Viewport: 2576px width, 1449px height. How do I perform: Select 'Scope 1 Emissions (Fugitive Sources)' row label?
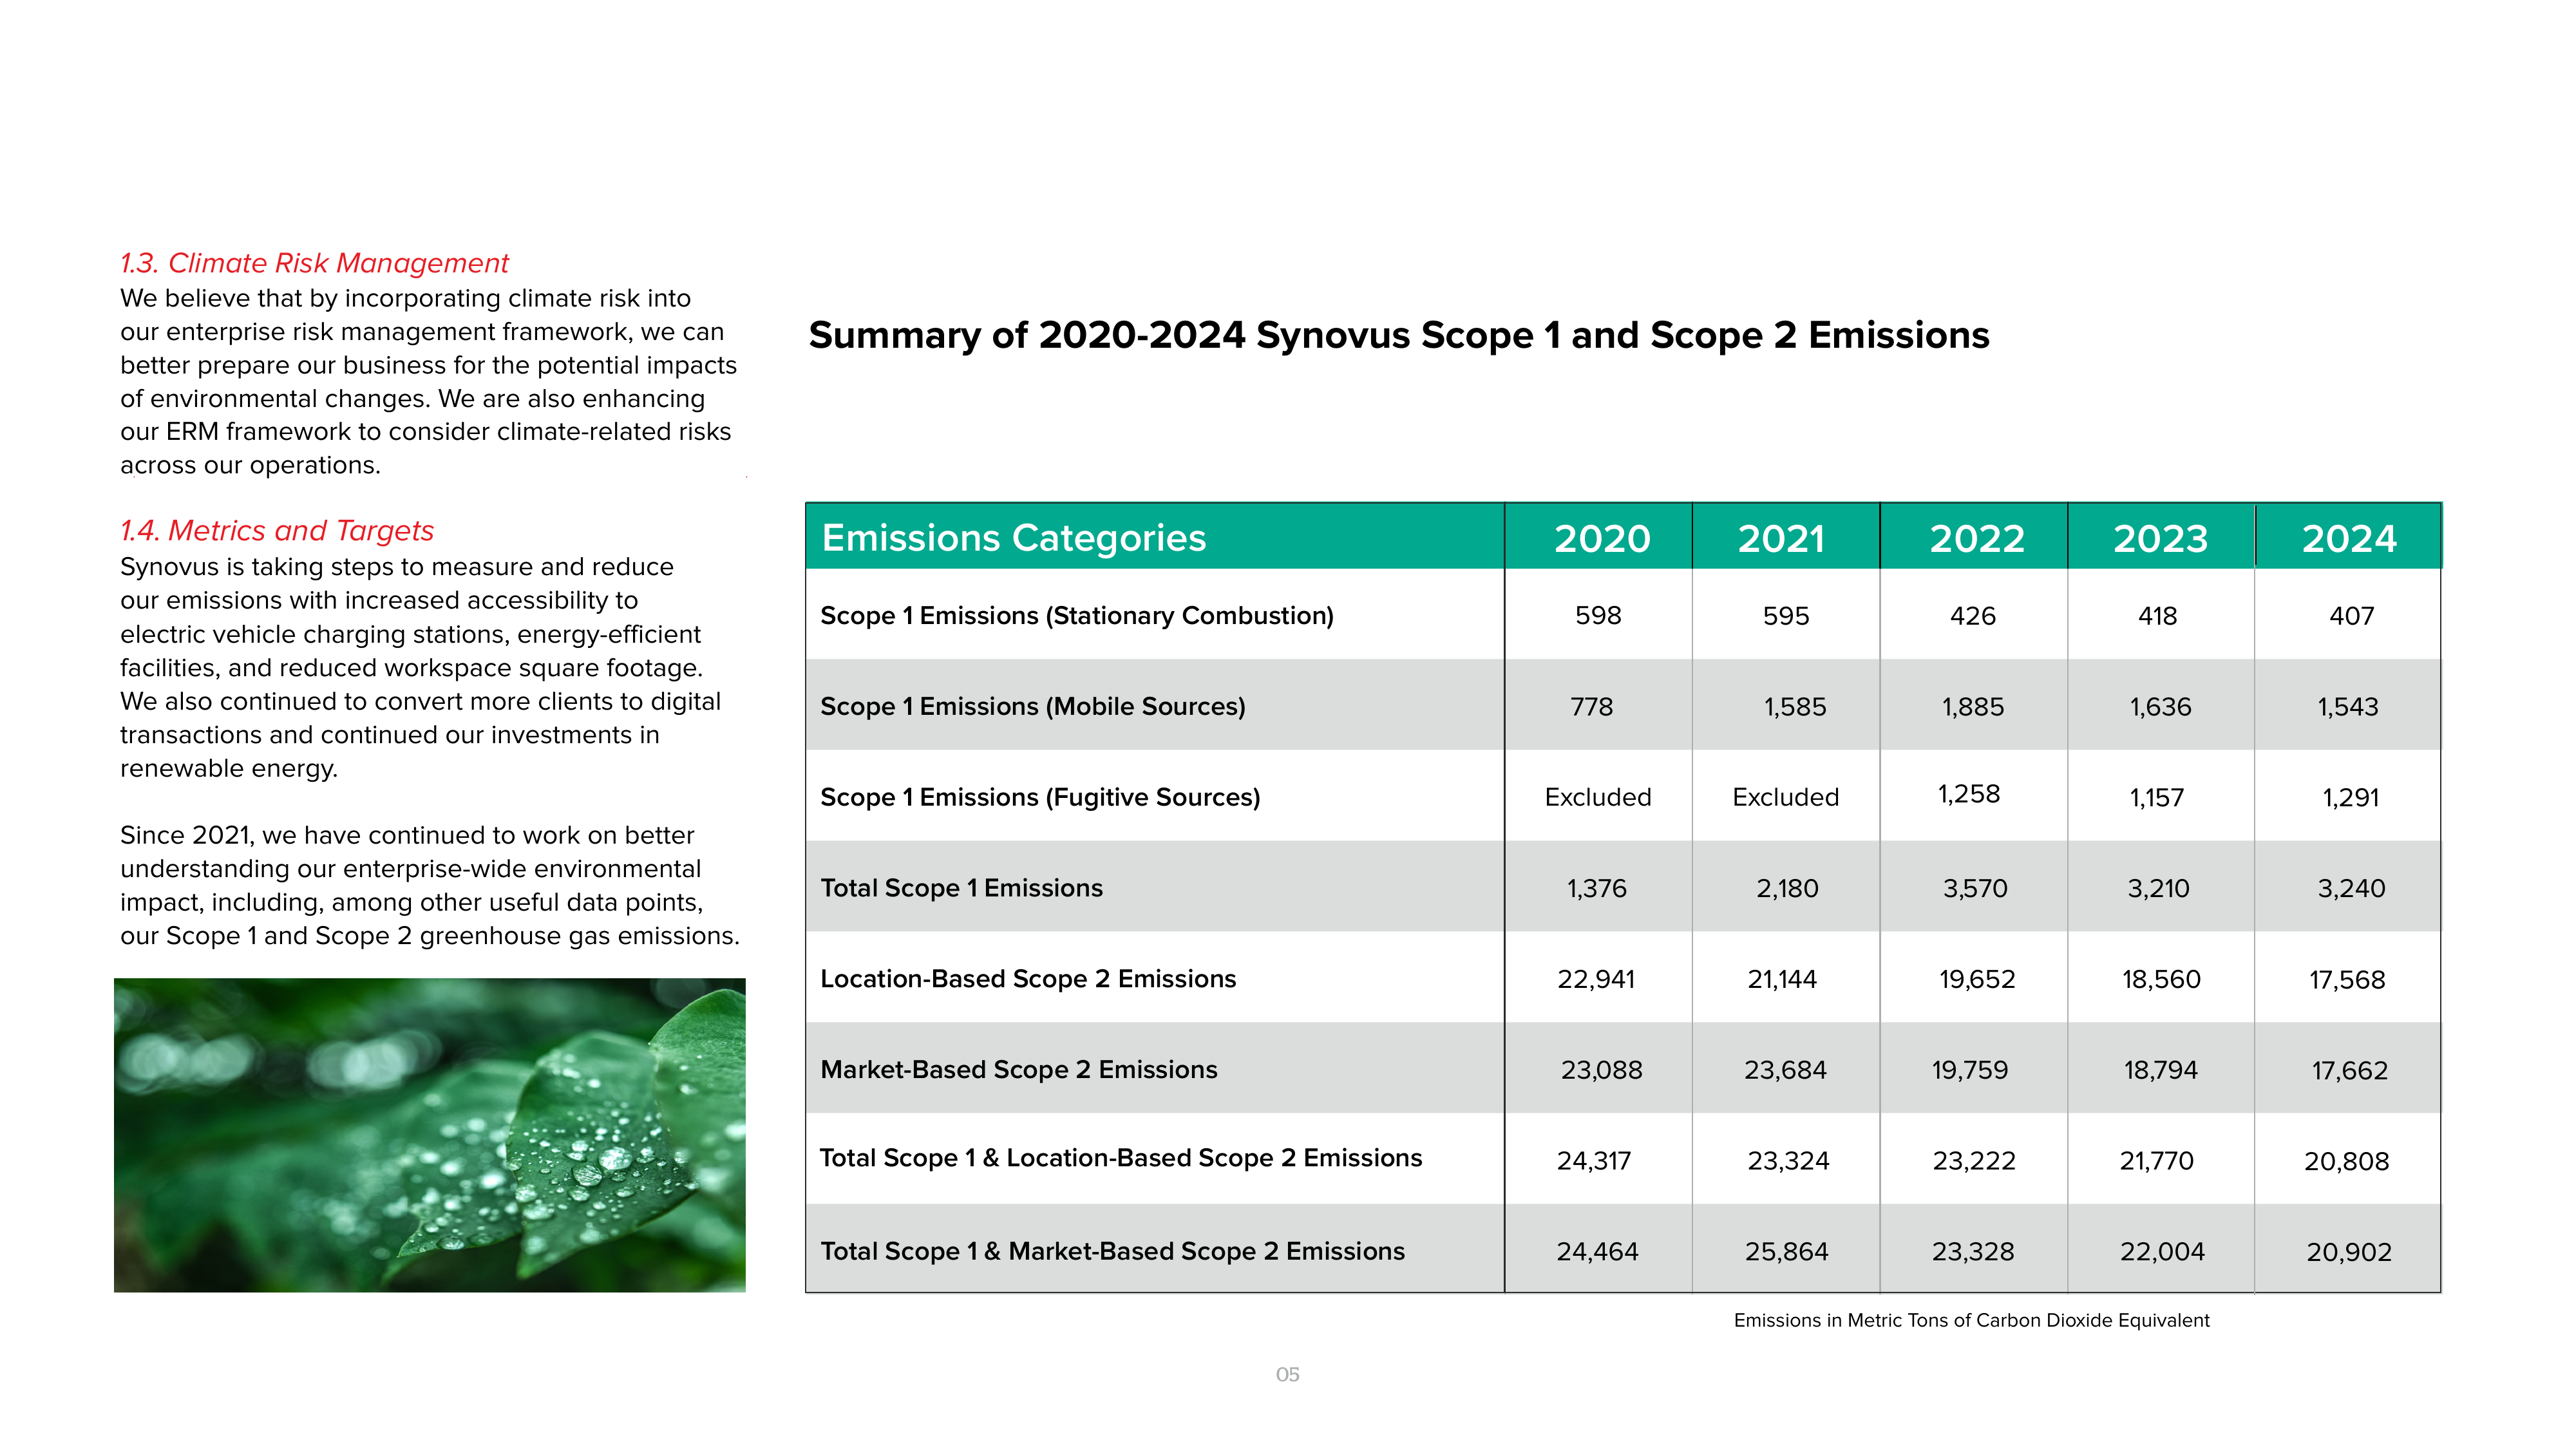tap(1040, 798)
